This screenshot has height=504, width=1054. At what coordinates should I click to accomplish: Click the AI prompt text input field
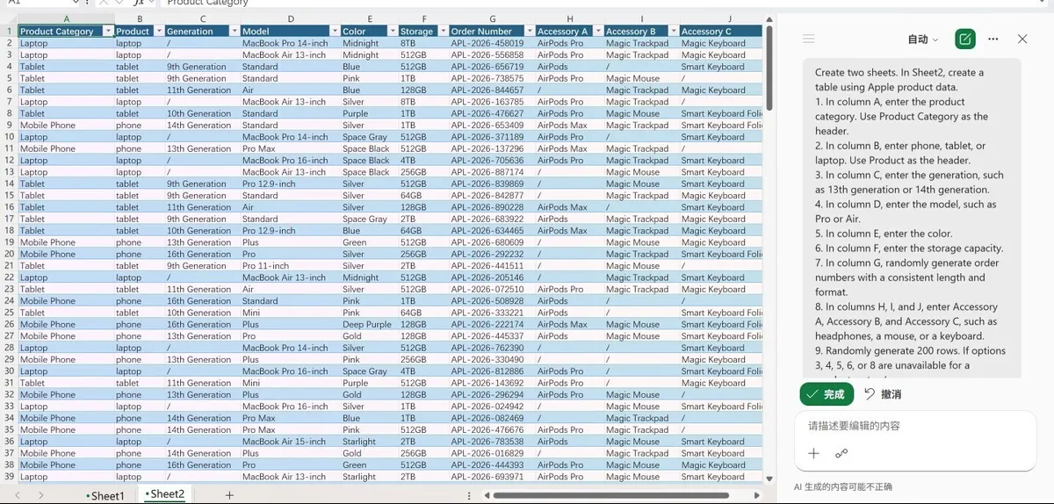pos(913,426)
